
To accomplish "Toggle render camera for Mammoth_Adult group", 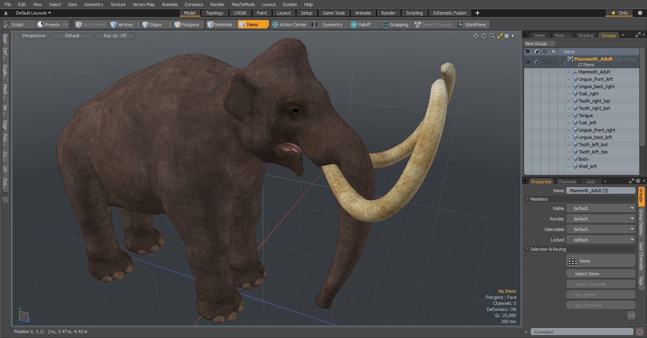I will coord(537,62).
